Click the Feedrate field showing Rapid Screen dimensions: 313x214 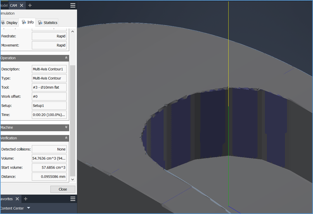(49, 36)
